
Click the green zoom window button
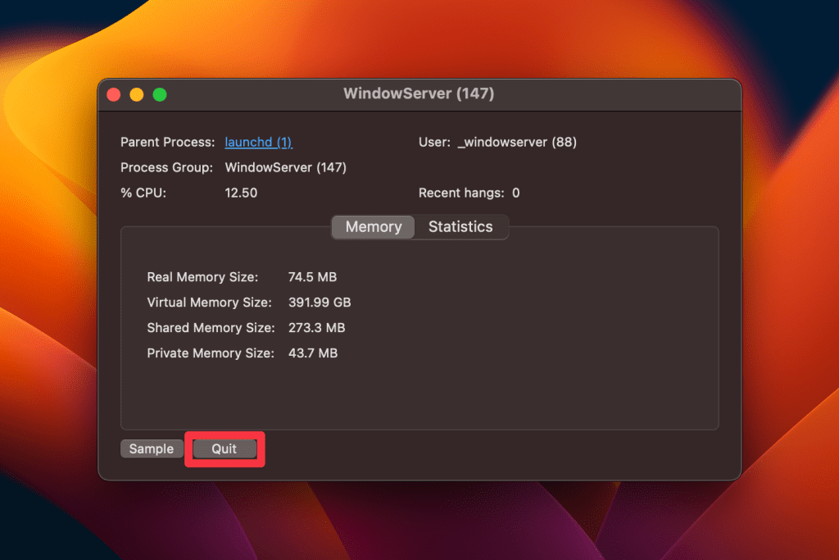[160, 94]
